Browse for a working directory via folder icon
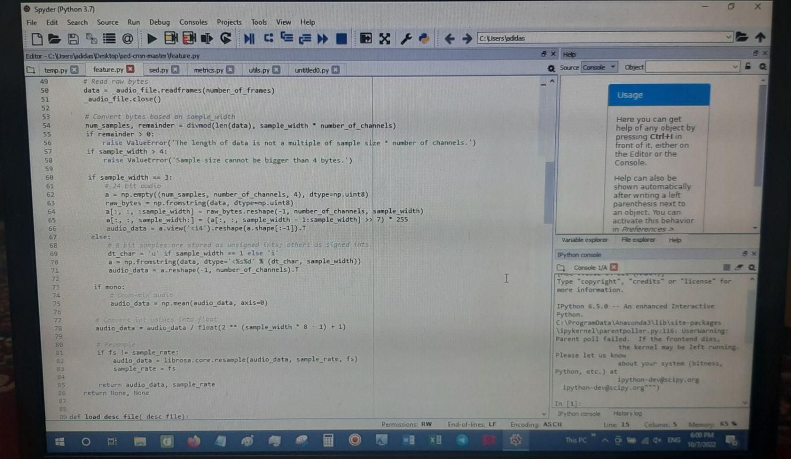 741,37
